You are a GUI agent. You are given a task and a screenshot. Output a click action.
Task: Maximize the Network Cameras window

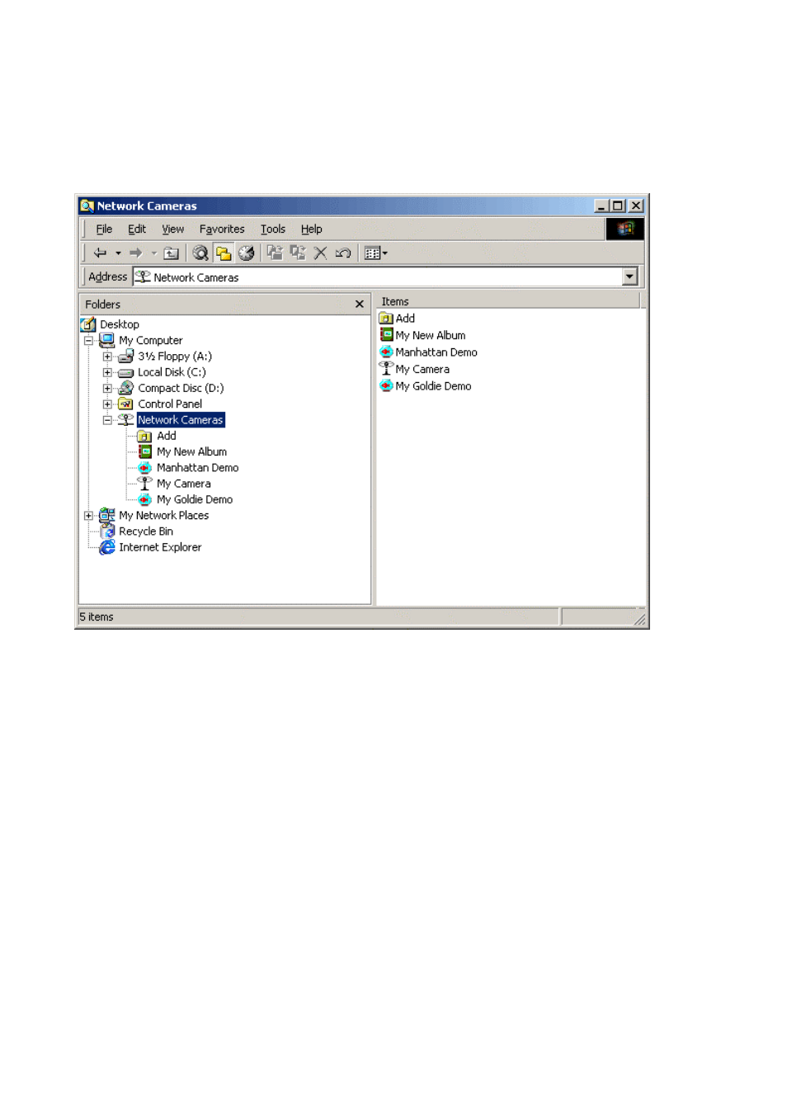(x=617, y=206)
